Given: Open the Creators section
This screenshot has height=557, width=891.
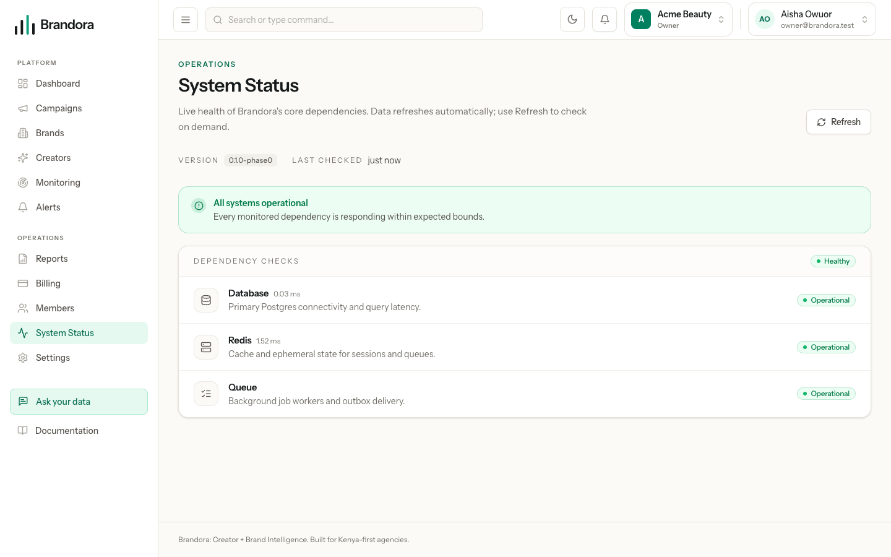Looking at the screenshot, I should 79,158.
